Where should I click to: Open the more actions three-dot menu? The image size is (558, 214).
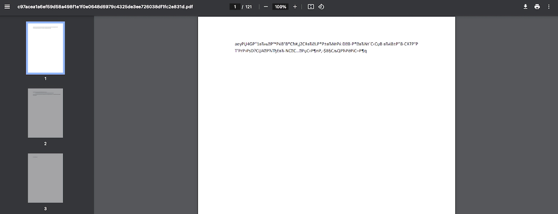tap(549, 7)
